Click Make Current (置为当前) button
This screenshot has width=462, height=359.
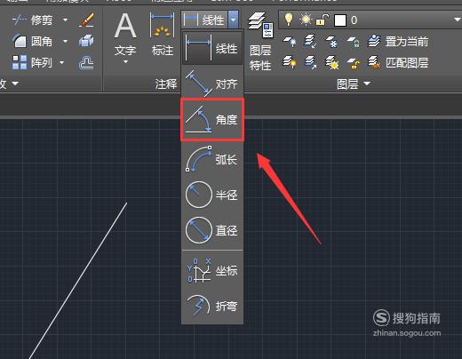[398, 41]
